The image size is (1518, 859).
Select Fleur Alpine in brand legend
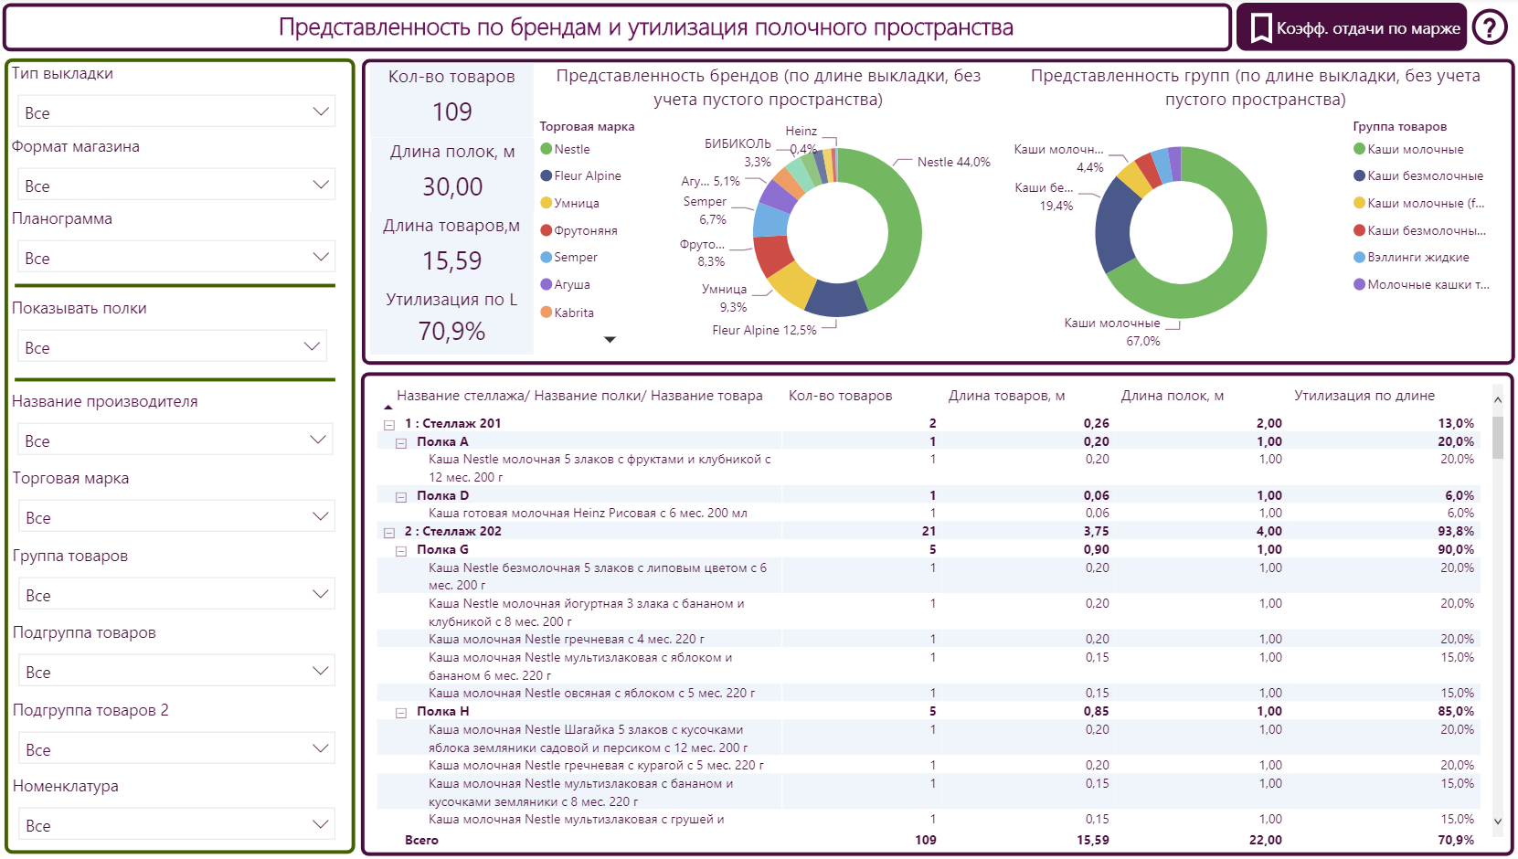(580, 175)
